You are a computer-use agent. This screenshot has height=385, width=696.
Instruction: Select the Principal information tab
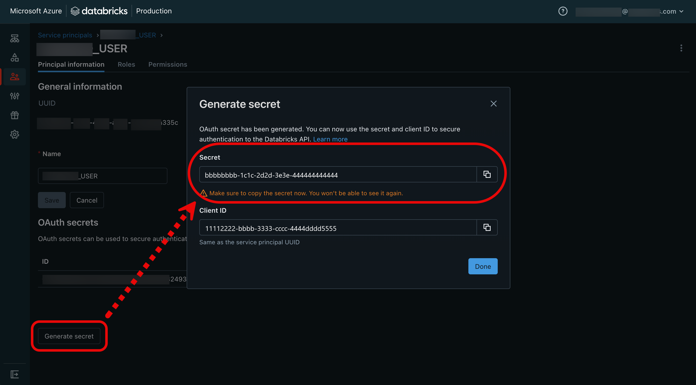[x=71, y=63]
